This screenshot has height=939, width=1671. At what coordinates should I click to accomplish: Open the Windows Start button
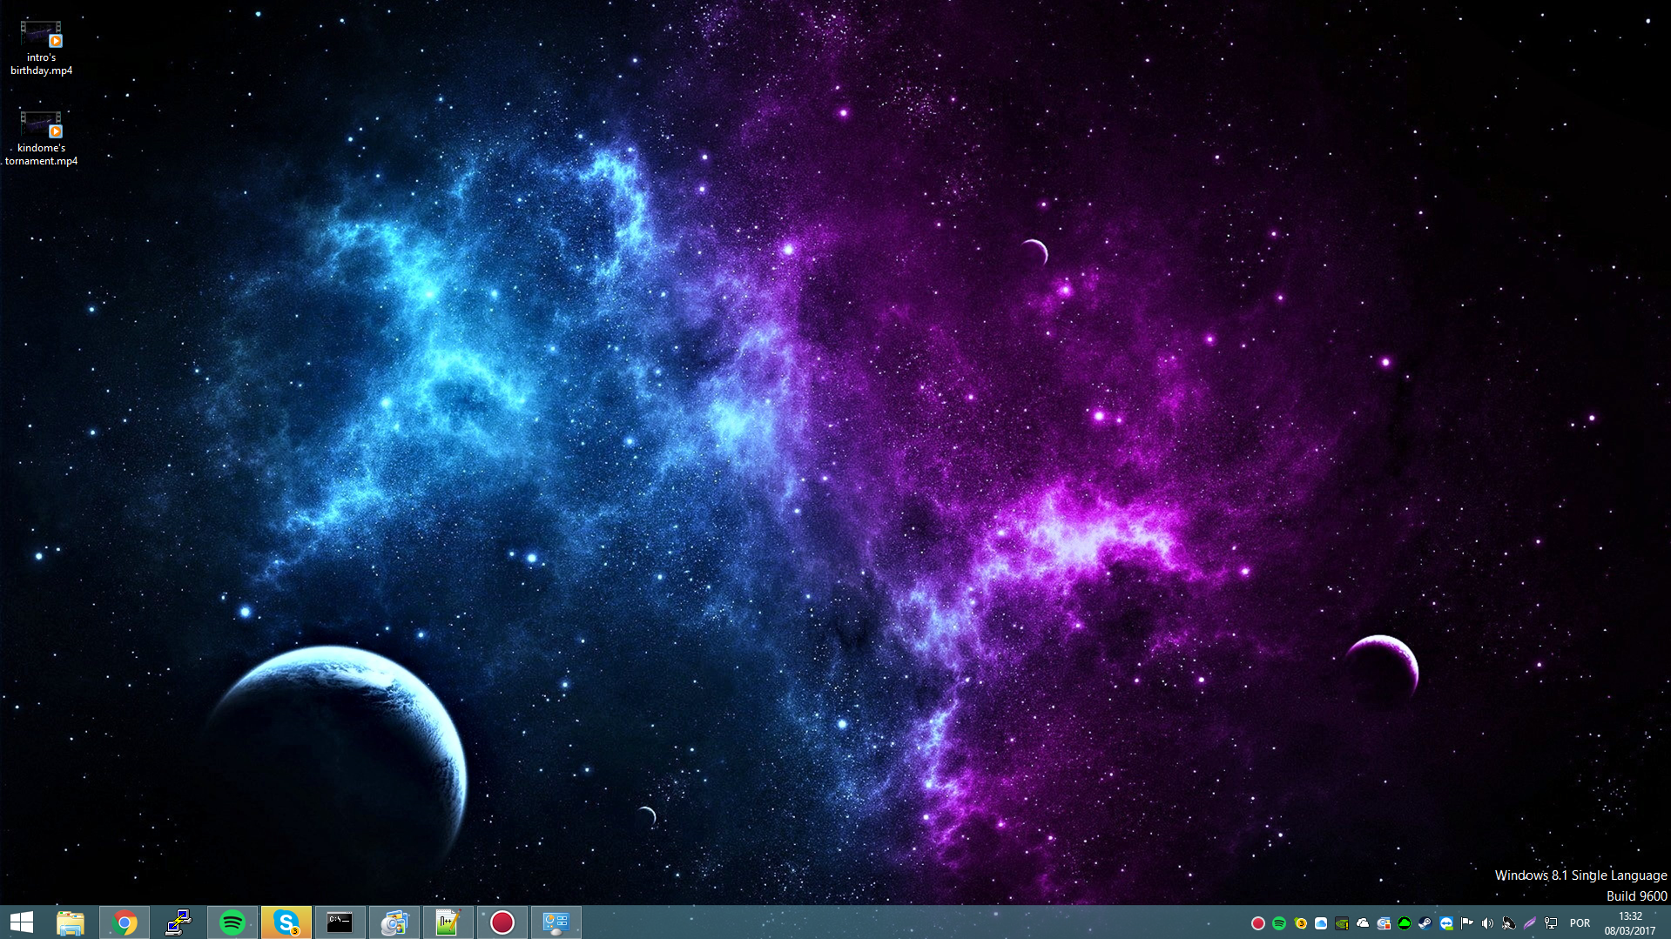[x=22, y=922]
